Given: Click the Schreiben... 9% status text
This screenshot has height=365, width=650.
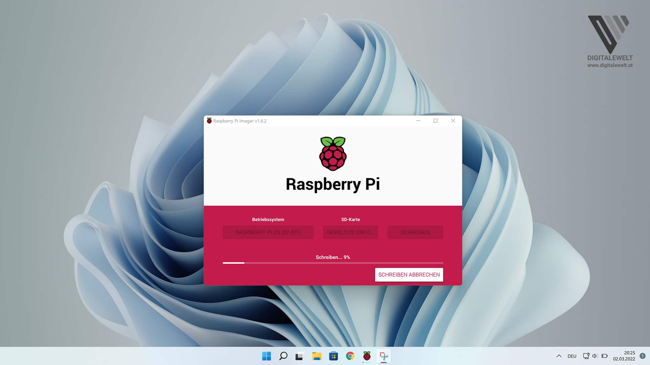Looking at the screenshot, I should (333, 257).
